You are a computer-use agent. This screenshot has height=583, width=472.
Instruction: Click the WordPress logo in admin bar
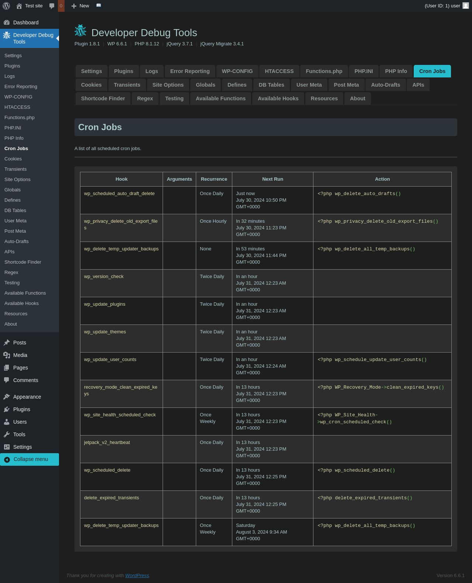click(x=6, y=6)
